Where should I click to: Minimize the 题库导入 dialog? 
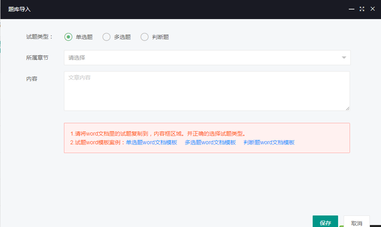(x=351, y=9)
